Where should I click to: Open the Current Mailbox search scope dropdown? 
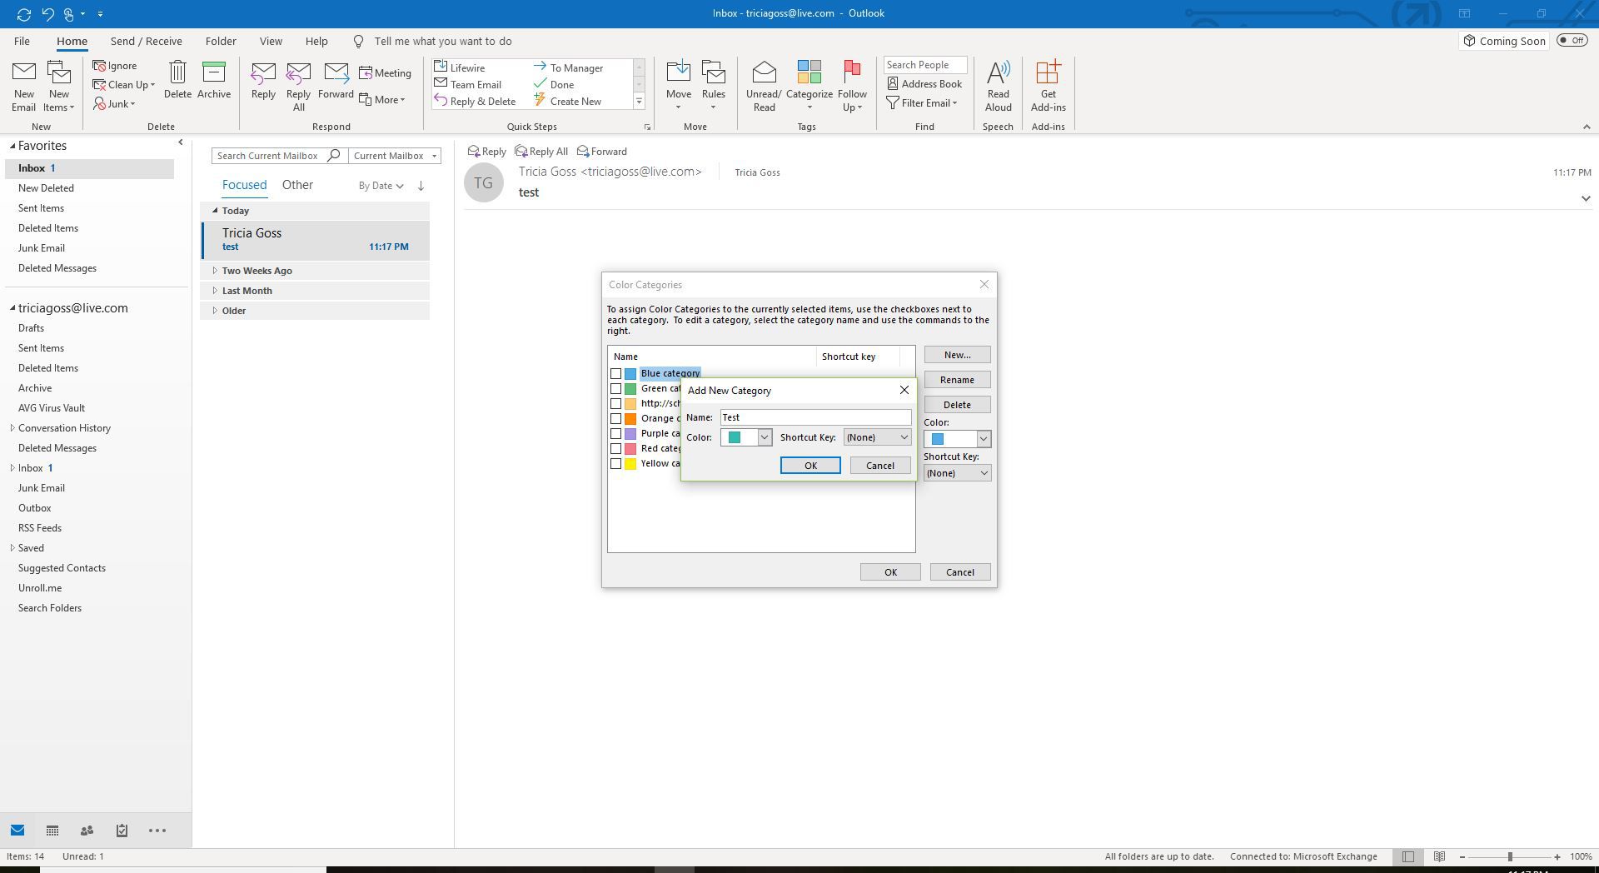tap(394, 156)
